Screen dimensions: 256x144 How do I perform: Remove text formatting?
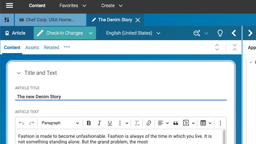pyautogui.click(x=137, y=123)
